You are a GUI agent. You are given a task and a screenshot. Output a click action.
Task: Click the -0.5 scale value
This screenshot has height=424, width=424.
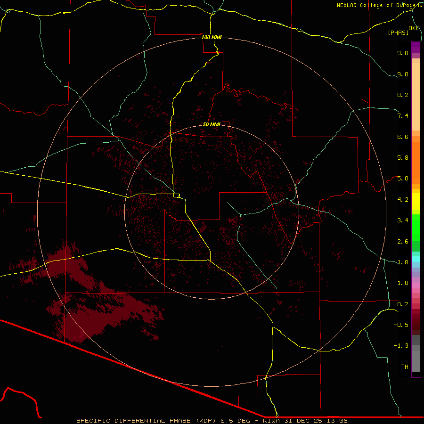click(401, 325)
